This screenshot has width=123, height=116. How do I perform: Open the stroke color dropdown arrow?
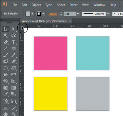pos(43,14)
